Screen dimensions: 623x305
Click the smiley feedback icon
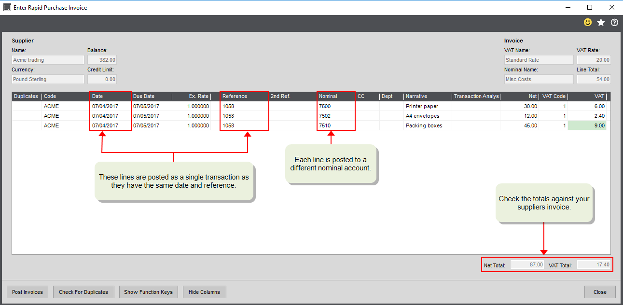587,23
